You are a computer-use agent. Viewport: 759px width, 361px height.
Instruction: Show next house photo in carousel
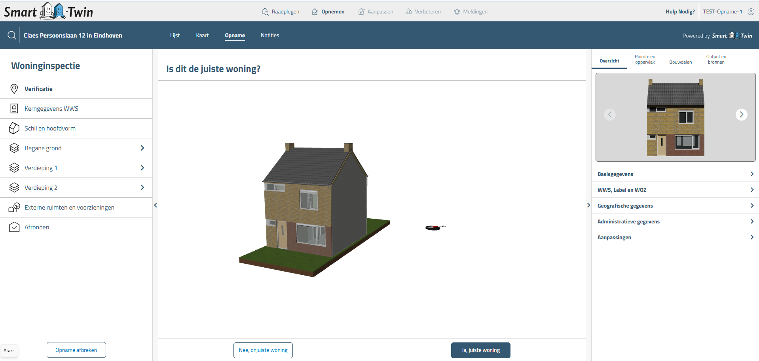click(741, 115)
